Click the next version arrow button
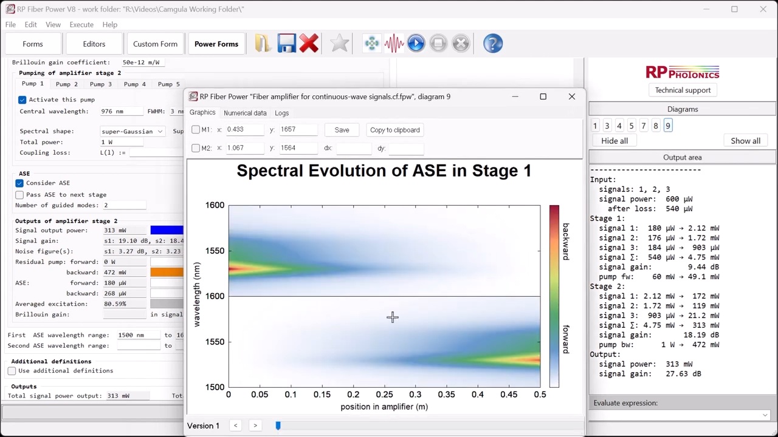The height and width of the screenshot is (437, 778). (255, 425)
